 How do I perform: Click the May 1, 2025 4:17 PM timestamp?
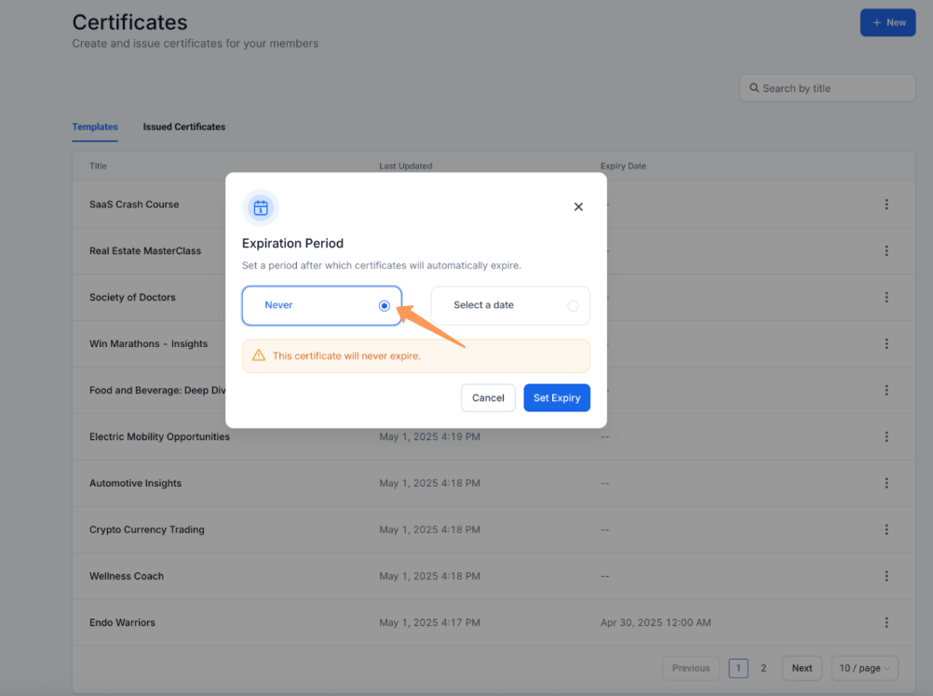pyautogui.click(x=429, y=622)
